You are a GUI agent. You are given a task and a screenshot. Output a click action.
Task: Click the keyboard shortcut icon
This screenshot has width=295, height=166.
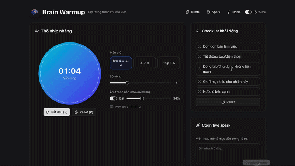[x=112, y=107]
